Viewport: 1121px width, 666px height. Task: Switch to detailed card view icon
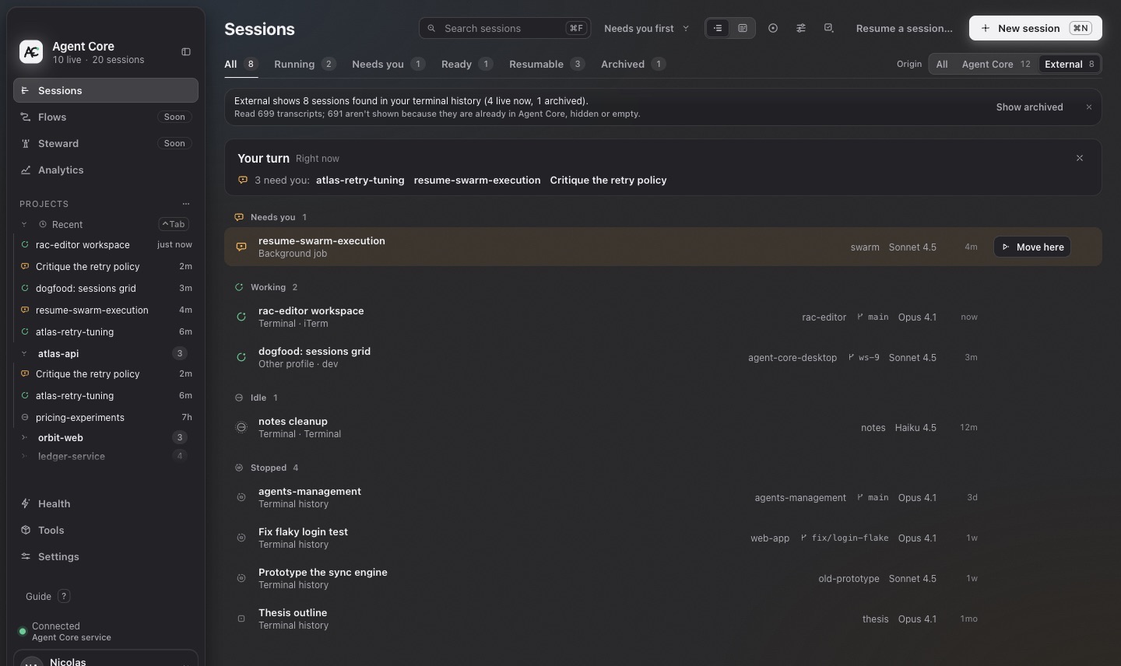pyautogui.click(x=743, y=28)
